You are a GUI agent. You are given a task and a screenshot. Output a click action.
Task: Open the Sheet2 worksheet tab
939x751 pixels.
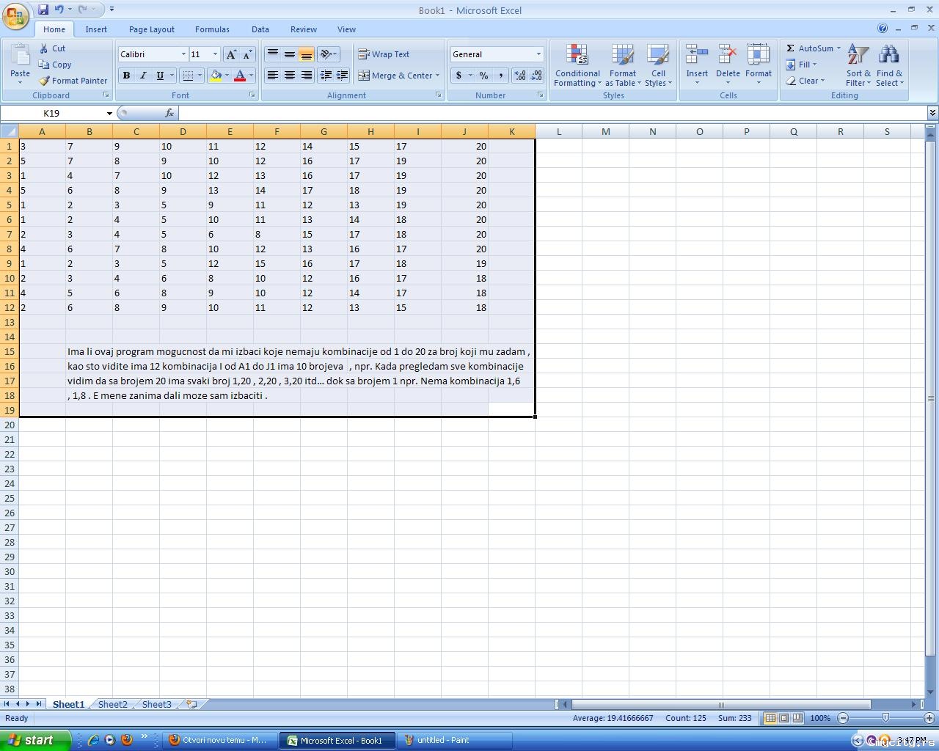[112, 704]
